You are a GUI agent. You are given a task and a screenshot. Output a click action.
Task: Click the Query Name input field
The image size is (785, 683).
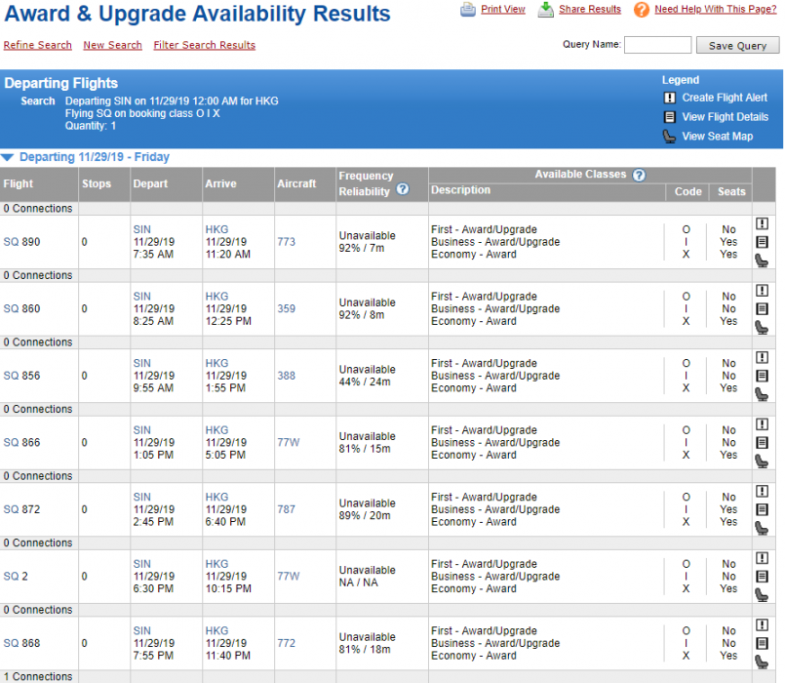(x=657, y=45)
